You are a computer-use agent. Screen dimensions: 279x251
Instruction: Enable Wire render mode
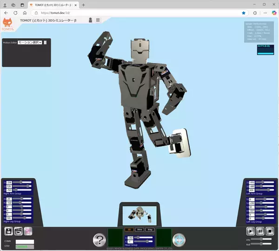click(x=139, y=230)
